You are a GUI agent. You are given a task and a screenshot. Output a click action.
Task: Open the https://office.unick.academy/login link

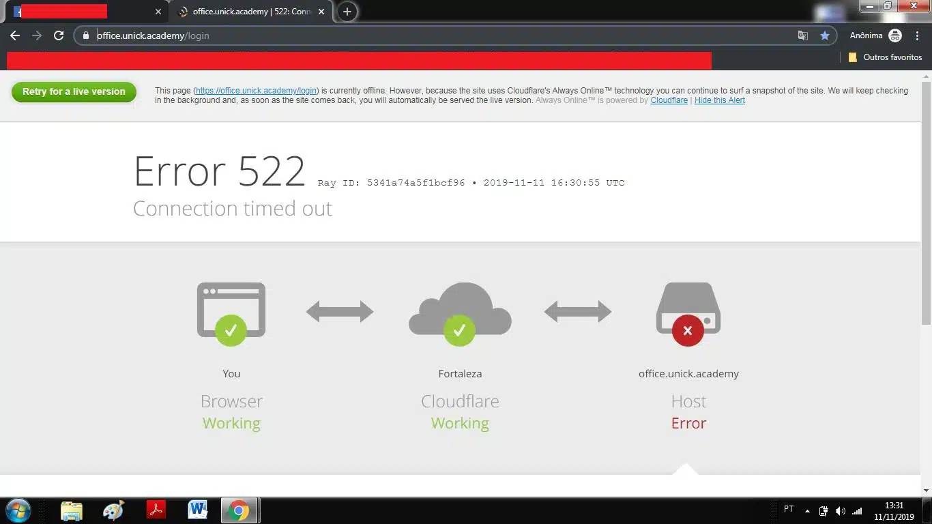tap(257, 91)
